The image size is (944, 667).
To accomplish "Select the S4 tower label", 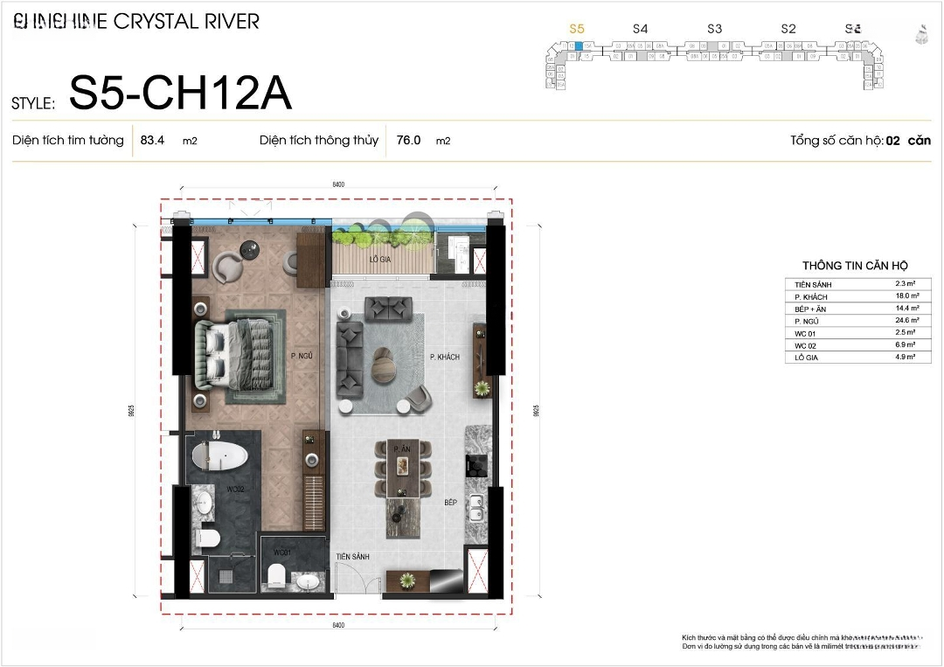I will pyautogui.click(x=640, y=29).
